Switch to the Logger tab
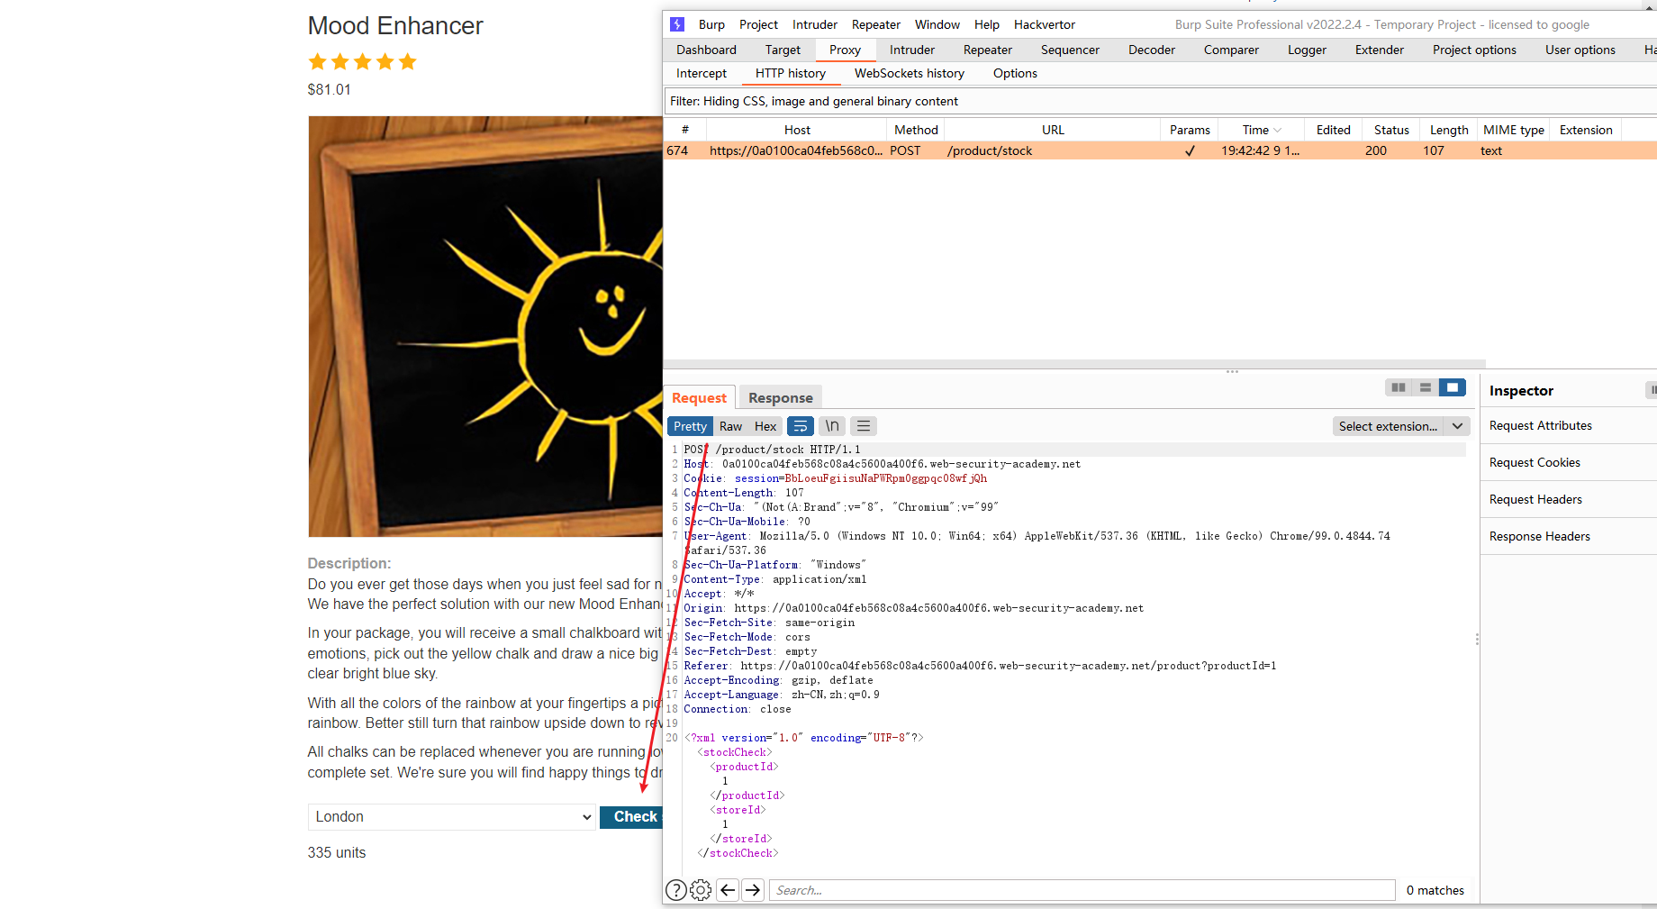 click(1307, 50)
